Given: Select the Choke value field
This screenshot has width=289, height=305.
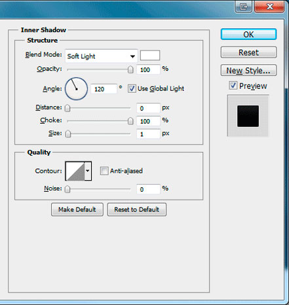Looking at the screenshot, I should (x=148, y=121).
